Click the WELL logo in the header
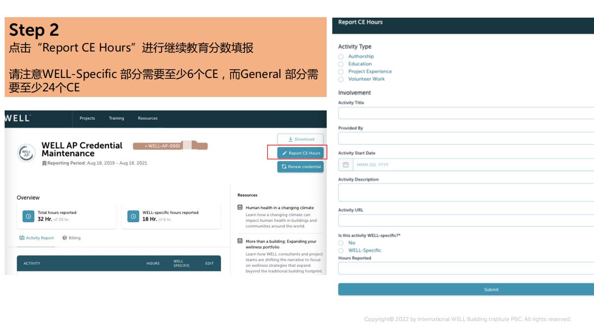The width and height of the screenshot is (594, 334). click(18, 119)
